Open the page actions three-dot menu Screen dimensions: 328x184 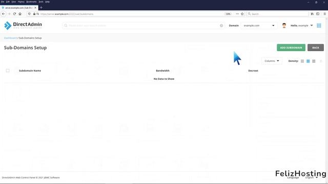pyautogui.click(x=237, y=14)
